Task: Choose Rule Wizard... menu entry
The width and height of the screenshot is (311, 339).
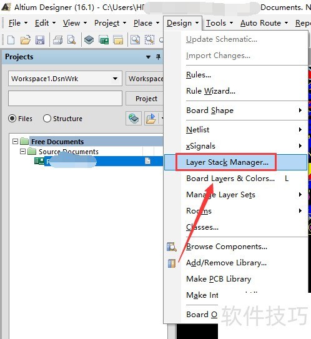Action: coord(210,91)
